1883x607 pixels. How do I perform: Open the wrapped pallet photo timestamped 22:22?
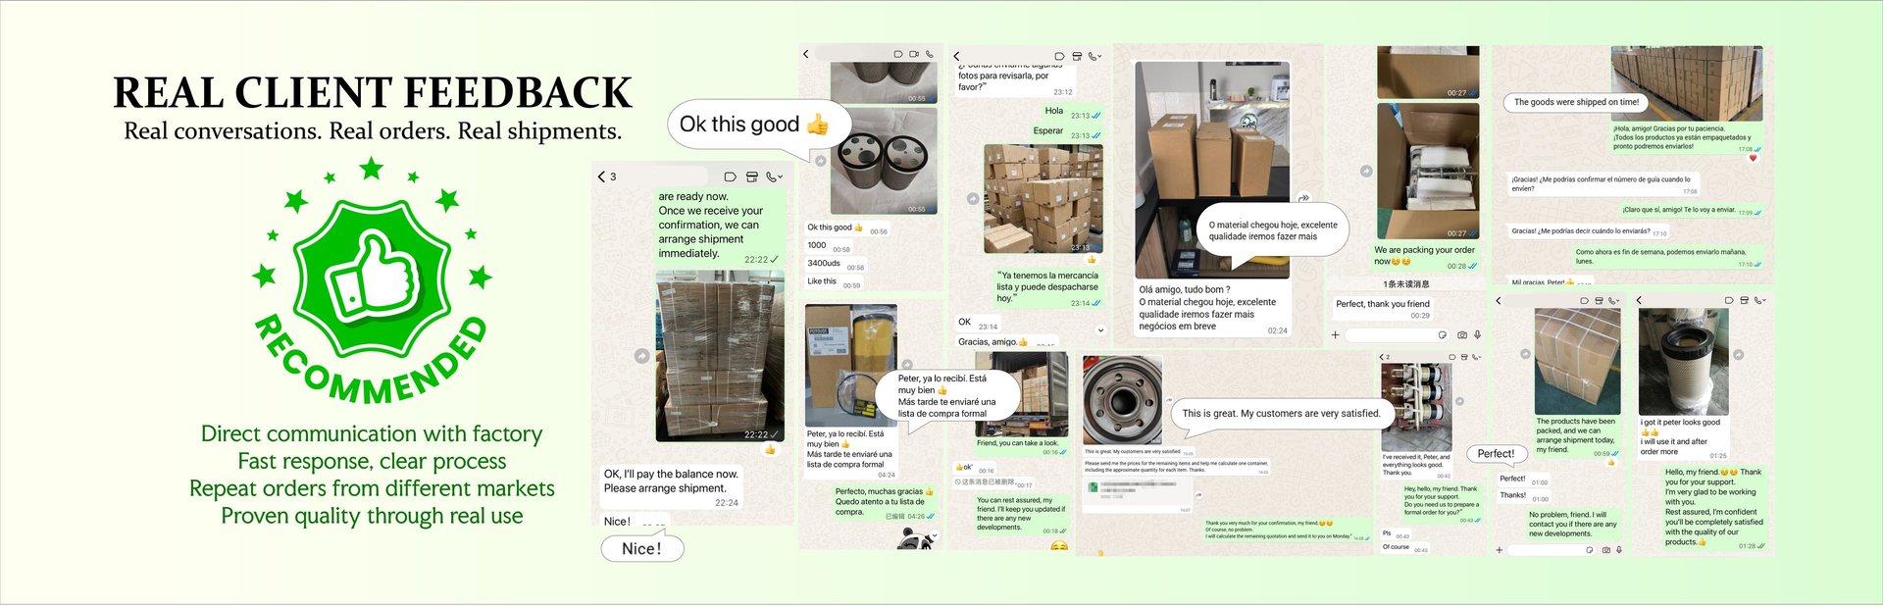(x=720, y=356)
